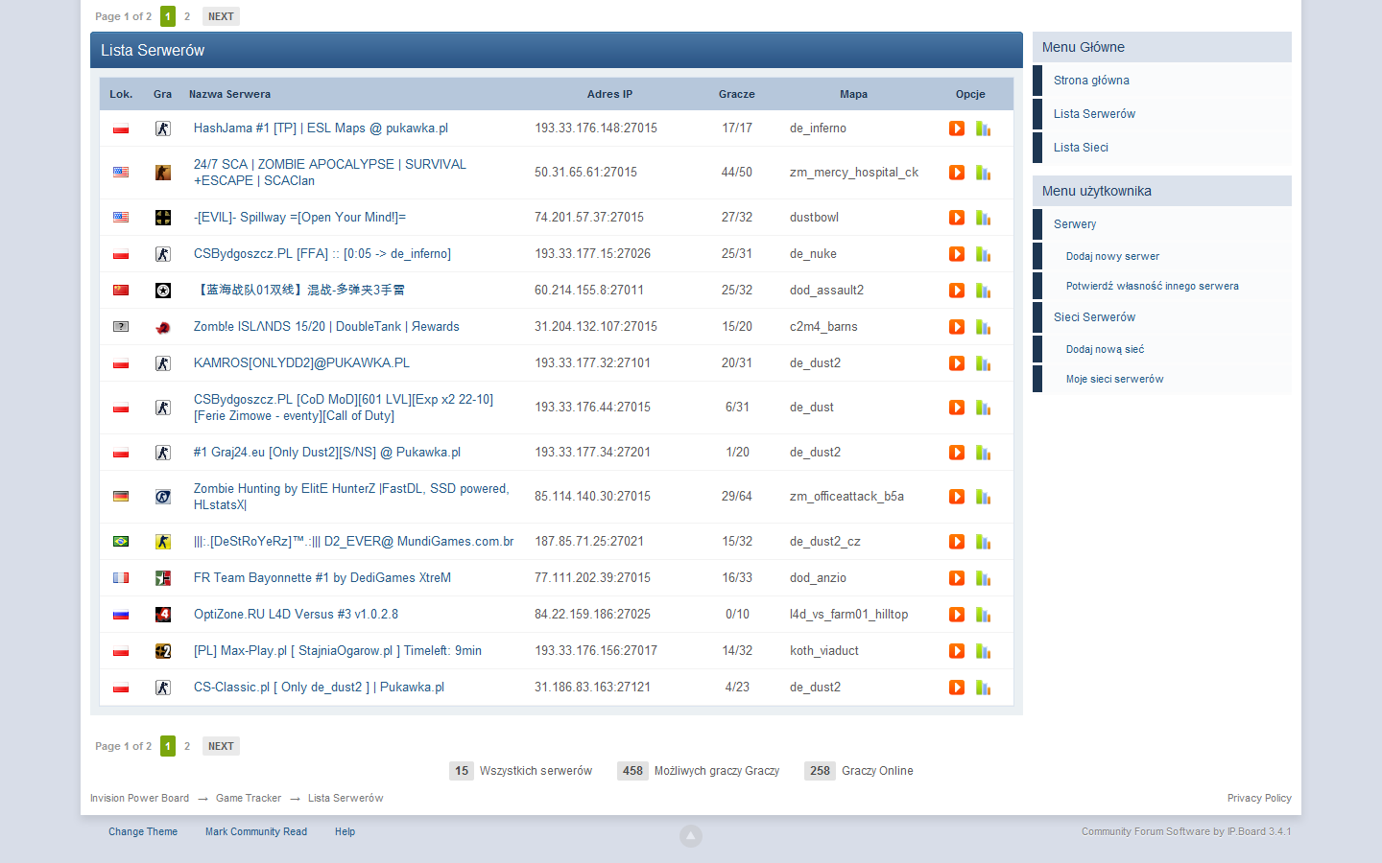Open stats chart icon for HashJama #1 server
The image size is (1382, 863).
click(x=983, y=128)
